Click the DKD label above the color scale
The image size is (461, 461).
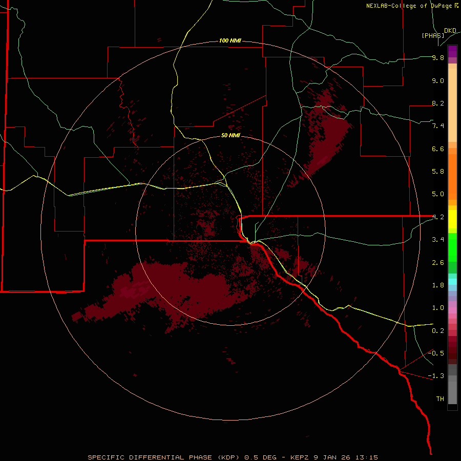pyautogui.click(x=450, y=31)
